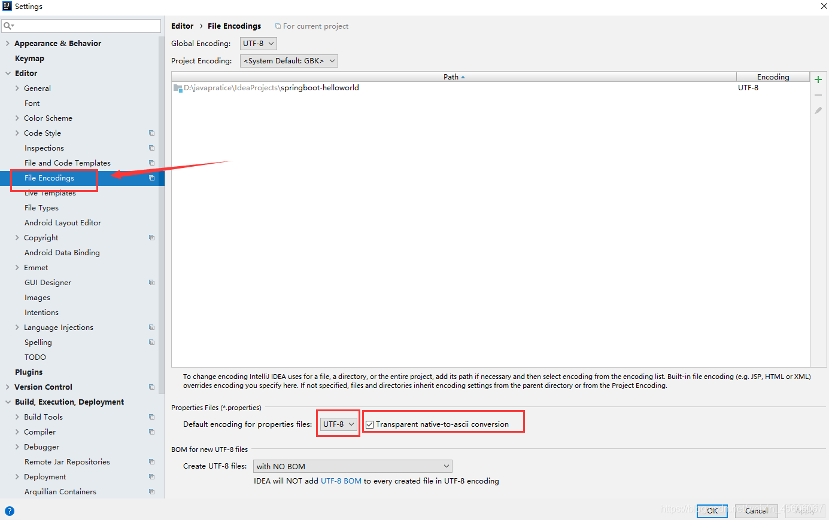Expand the Emmet node
Screen dimensions: 829x520
pyautogui.click(x=17, y=268)
